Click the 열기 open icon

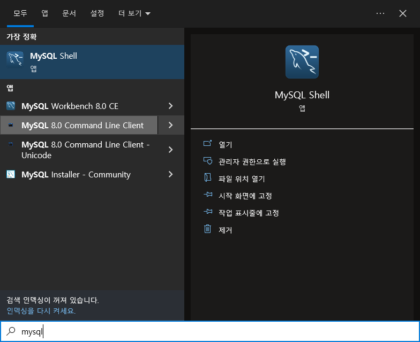point(208,144)
